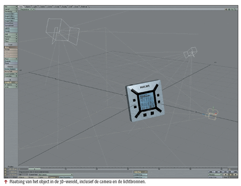Click the Create Key button
241x186 pixels.
(x=140, y=174)
